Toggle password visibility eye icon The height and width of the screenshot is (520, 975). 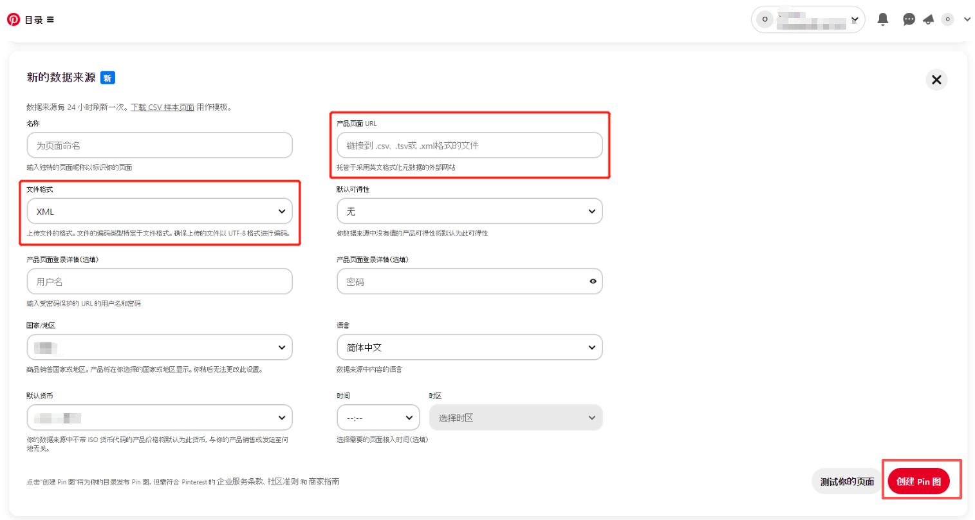pyautogui.click(x=593, y=281)
